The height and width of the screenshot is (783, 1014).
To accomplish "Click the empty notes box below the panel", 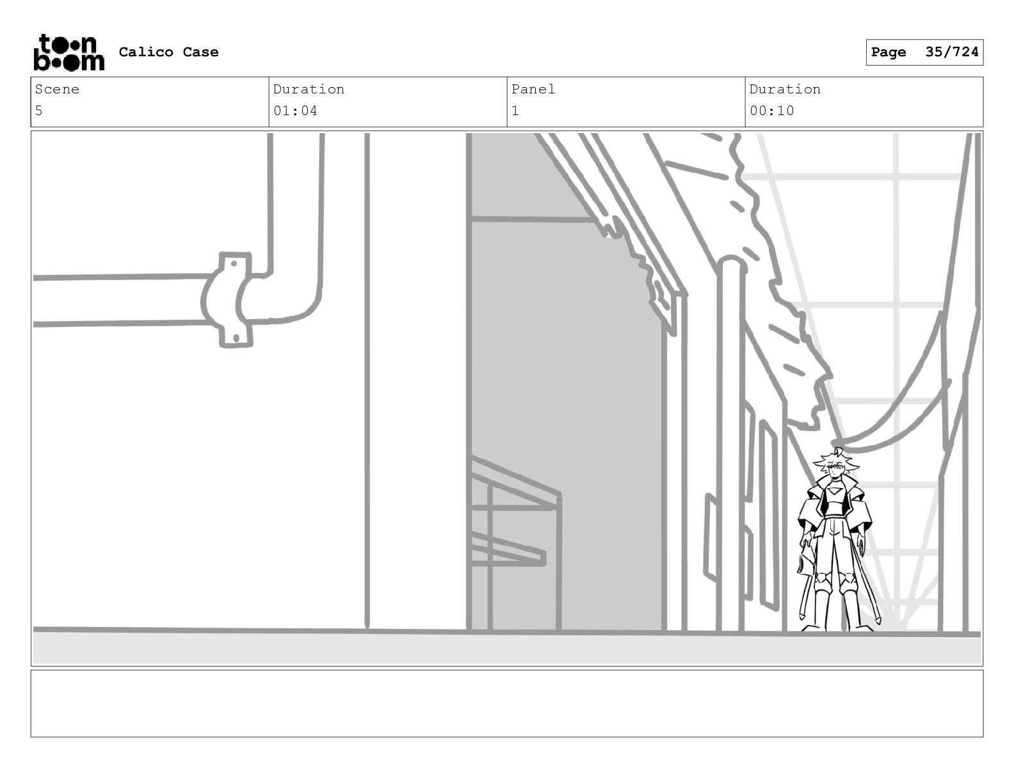I will click(507, 703).
